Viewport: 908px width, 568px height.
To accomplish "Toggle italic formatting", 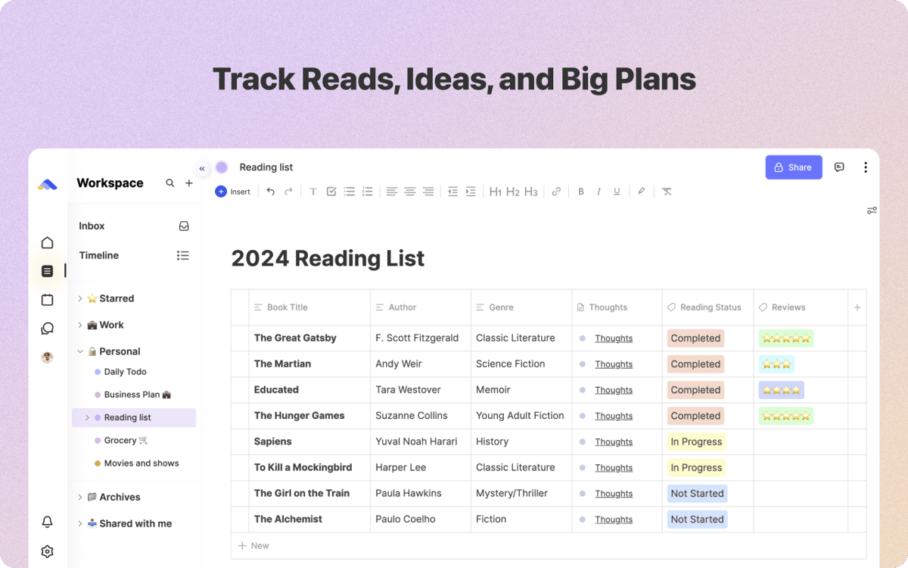I will (599, 192).
